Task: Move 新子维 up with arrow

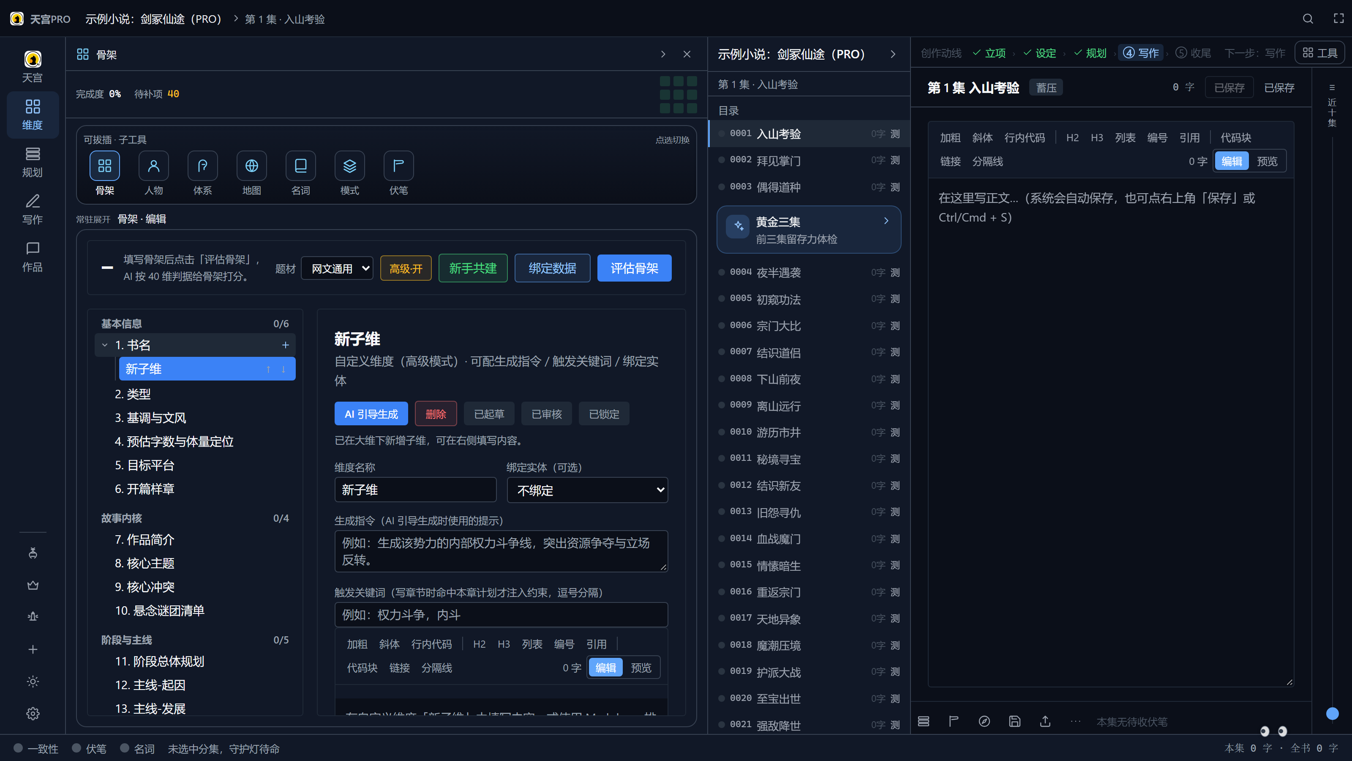Action: tap(268, 369)
